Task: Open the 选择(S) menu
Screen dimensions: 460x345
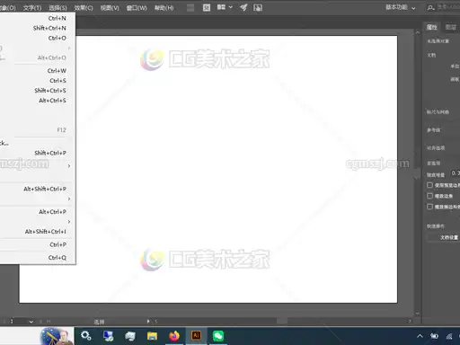Action: tap(57, 8)
